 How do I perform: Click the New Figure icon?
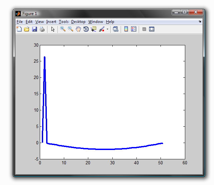pyautogui.click(x=19, y=29)
